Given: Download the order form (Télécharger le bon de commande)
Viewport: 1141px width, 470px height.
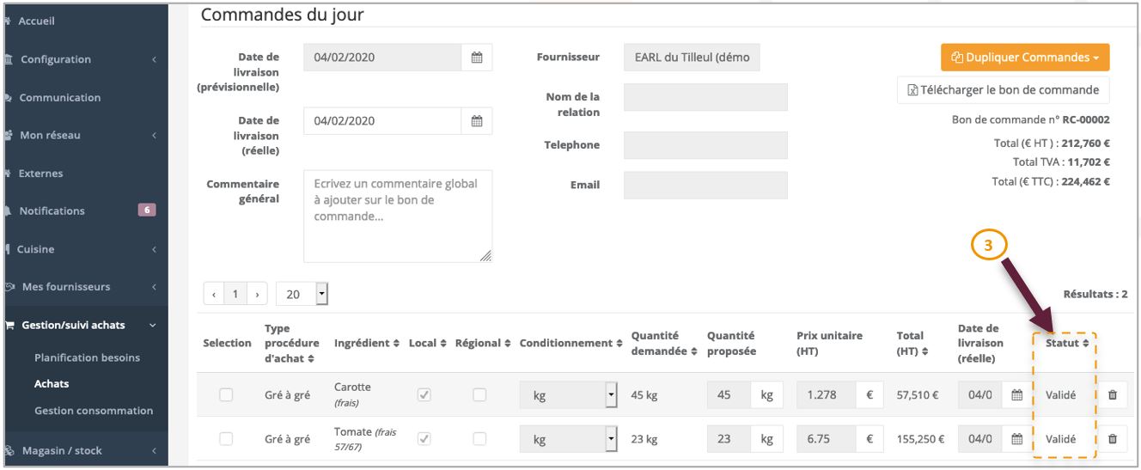Looking at the screenshot, I should [1004, 90].
